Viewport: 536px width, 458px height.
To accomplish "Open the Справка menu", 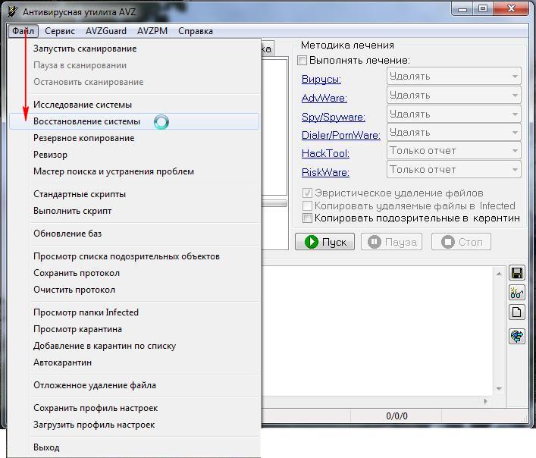I will pos(196,31).
